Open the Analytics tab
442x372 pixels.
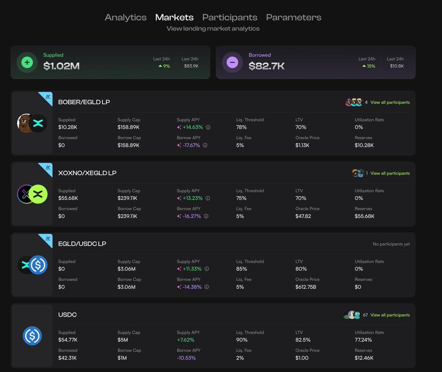pyautogui.click(x=126, y=17)
